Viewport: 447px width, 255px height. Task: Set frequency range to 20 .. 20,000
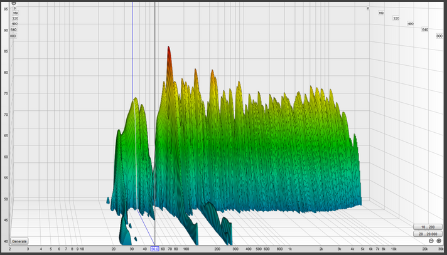tap(428, 234)
